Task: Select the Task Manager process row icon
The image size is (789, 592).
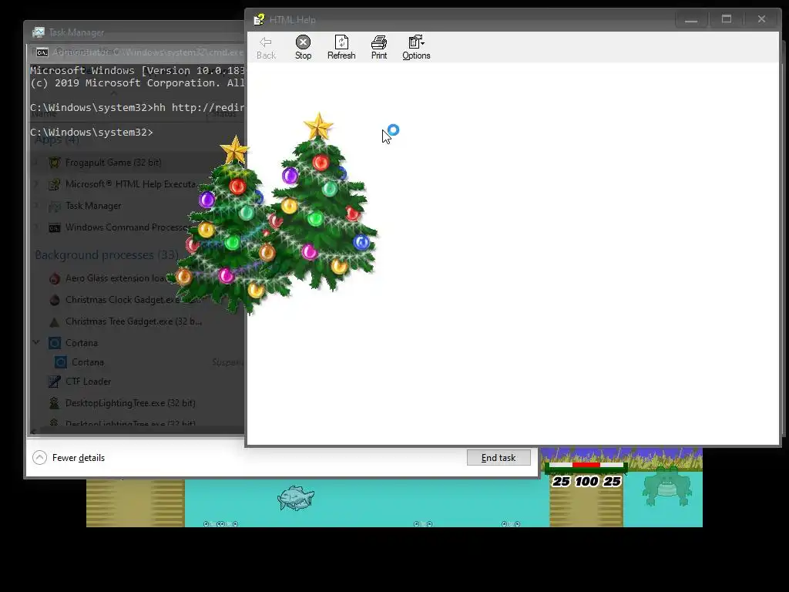Action: pyautogui.click(x=55, y=206)
